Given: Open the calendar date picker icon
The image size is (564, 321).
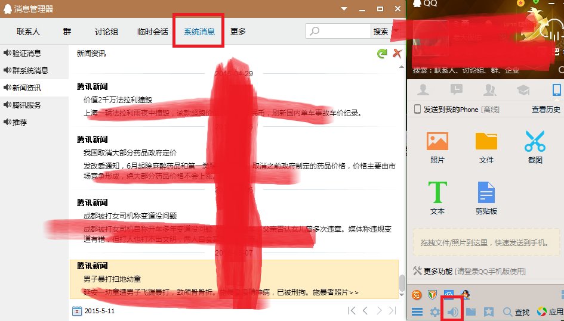Looking at the screenshot, I should (77, 311).
